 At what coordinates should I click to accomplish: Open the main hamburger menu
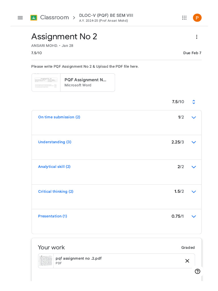20,18
